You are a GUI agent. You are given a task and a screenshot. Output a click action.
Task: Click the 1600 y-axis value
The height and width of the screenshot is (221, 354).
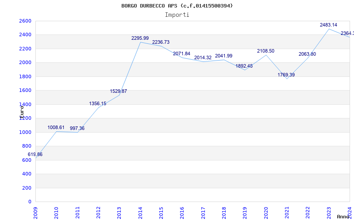25,91
